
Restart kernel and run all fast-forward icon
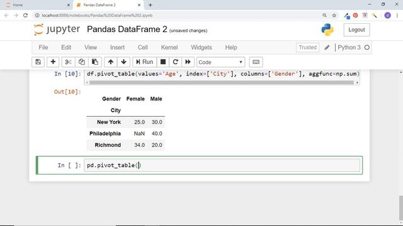[188, 62]
